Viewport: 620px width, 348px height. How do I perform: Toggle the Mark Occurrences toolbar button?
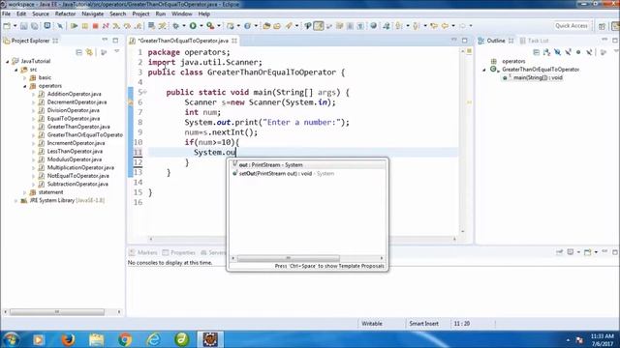point(319,26)
